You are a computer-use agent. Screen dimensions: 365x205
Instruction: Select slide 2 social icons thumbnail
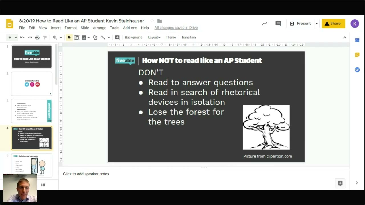click(x=32, y=84)
